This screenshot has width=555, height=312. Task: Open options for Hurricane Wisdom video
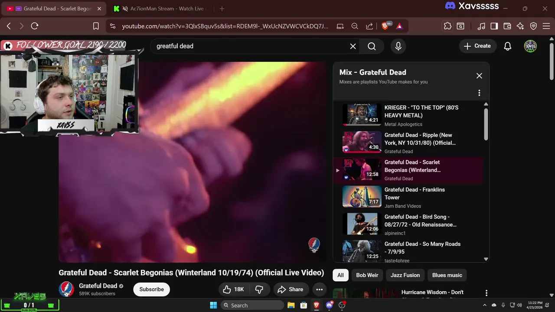pyautogui.click(x=486, y=293)
